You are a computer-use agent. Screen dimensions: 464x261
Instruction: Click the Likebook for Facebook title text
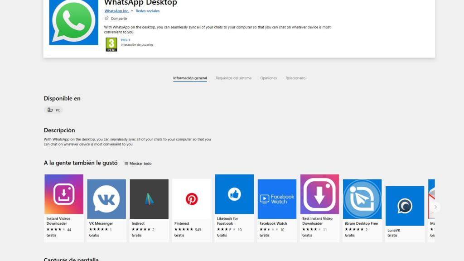tap(227, 221)
